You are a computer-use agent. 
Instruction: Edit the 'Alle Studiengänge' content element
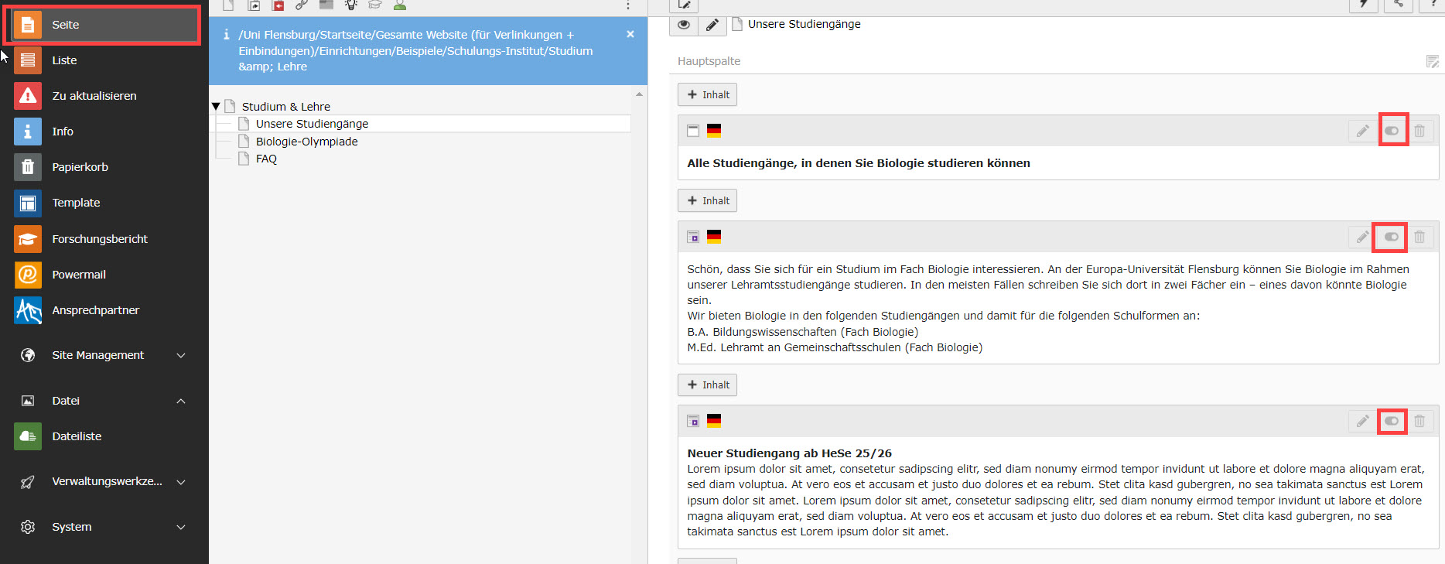(1362, 131)
